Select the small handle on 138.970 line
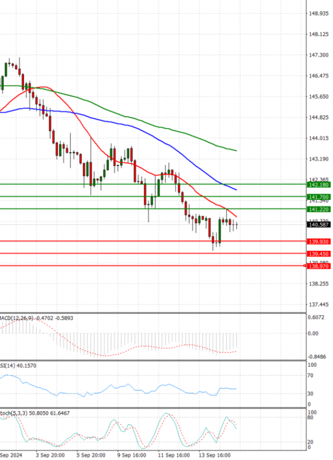The width and height of the screenshot is (333, 460). [x=305, y=266]
